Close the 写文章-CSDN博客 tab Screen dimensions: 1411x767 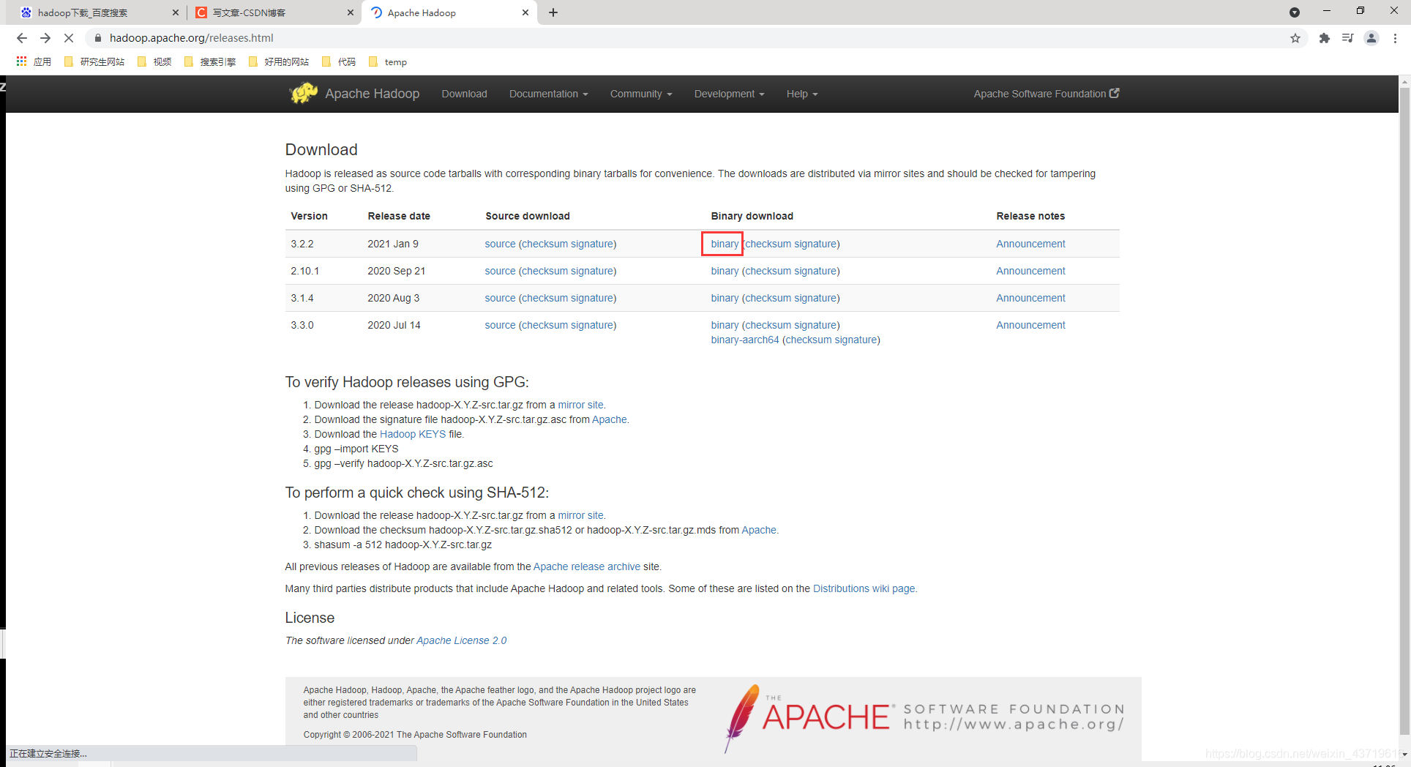(x=350, y=12)
